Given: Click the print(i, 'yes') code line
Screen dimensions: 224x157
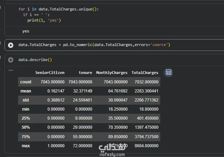Looking at the screenshot, I should [44, 20].
